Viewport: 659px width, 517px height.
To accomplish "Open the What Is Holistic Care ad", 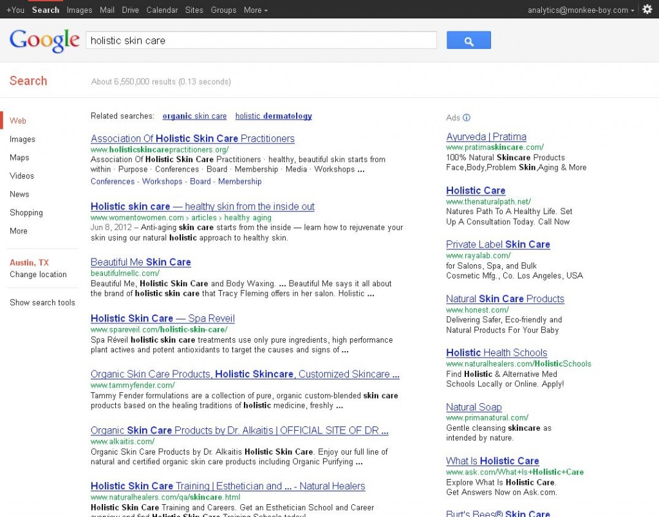I will [492, 460].
